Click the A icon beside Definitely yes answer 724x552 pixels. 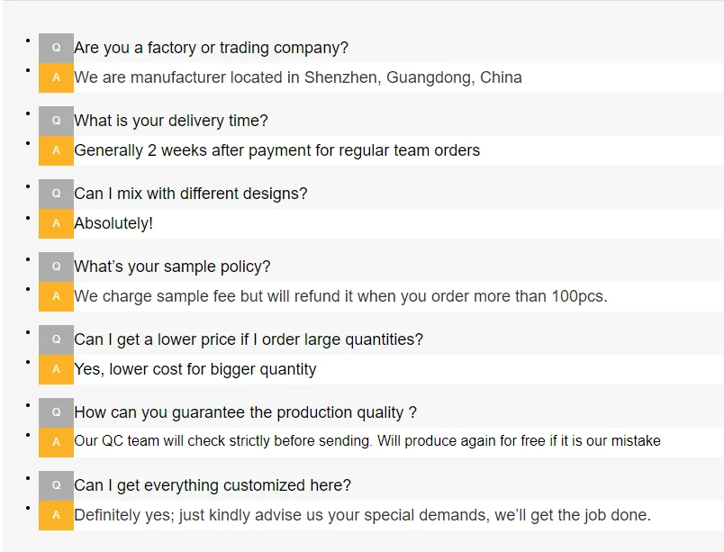point(56,515)
